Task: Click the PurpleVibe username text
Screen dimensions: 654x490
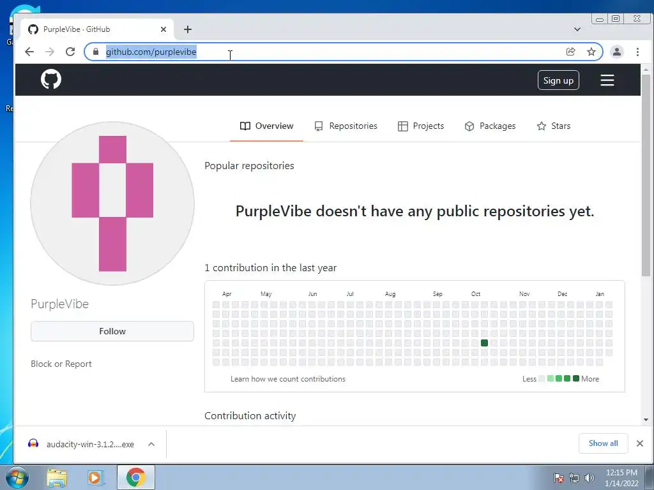Action: (x=59, y=304)
